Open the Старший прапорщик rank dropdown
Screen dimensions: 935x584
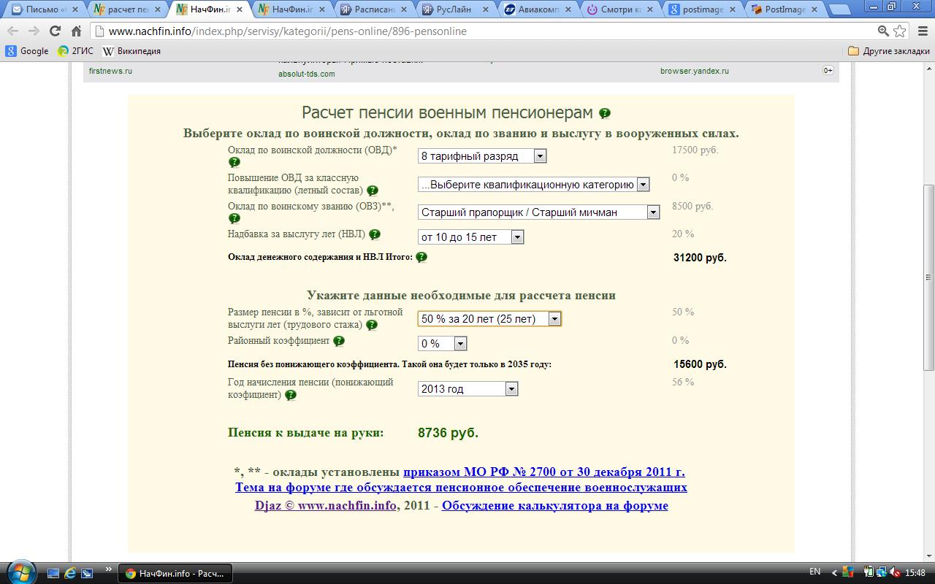pos(538,212)
